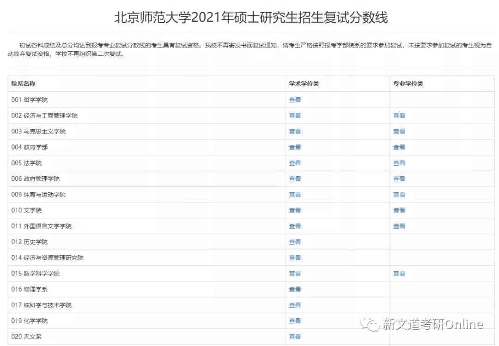Open academic 查看 for 017 核科学与技术学院

[295, 305]
